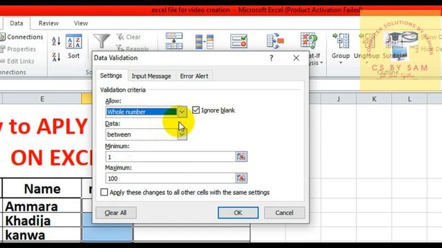
Task: Expand the Group dropdown arrow
Action: point(340,63)
